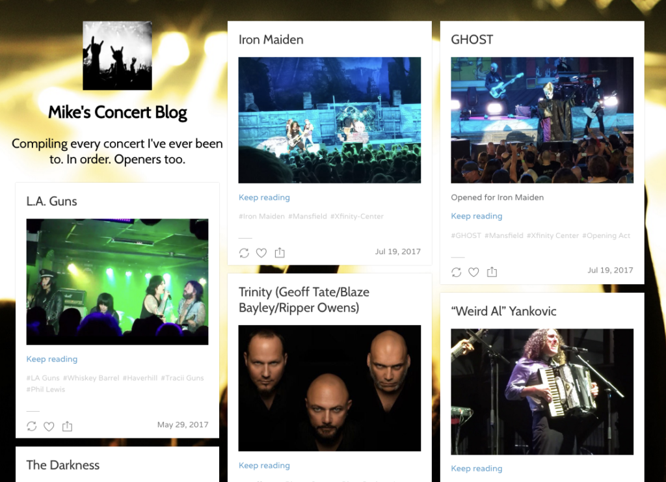Open the Weird Al Yankovic concert photo
This screenshot has height=482, width=666.
[542, 392]
